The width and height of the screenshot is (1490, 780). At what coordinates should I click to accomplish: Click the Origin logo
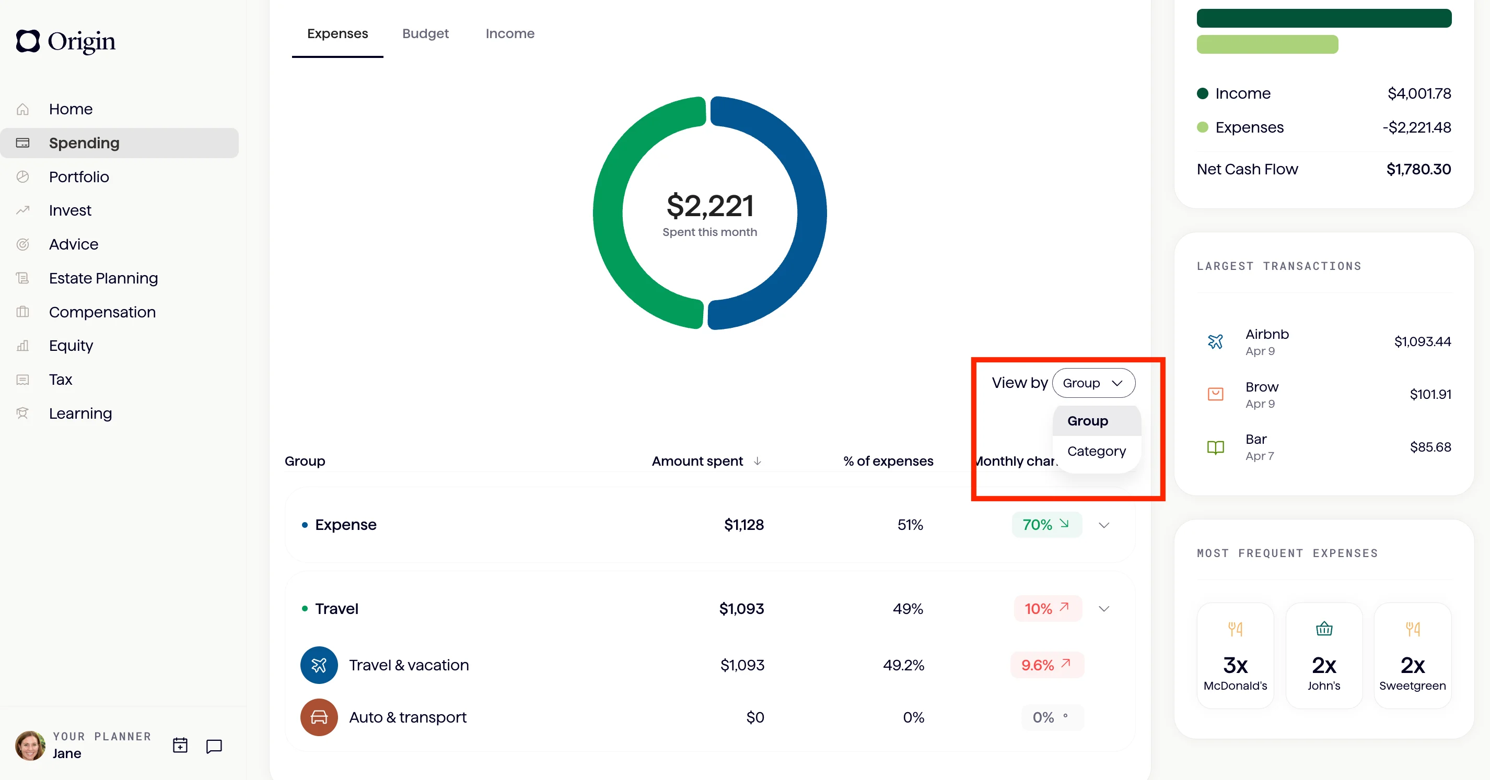click(x=65, y=41)
